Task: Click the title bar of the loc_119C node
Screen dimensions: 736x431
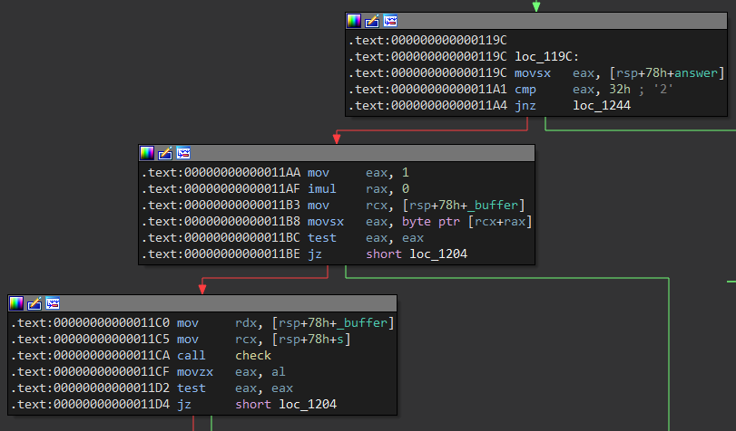Action: click(x=536, y=21)
